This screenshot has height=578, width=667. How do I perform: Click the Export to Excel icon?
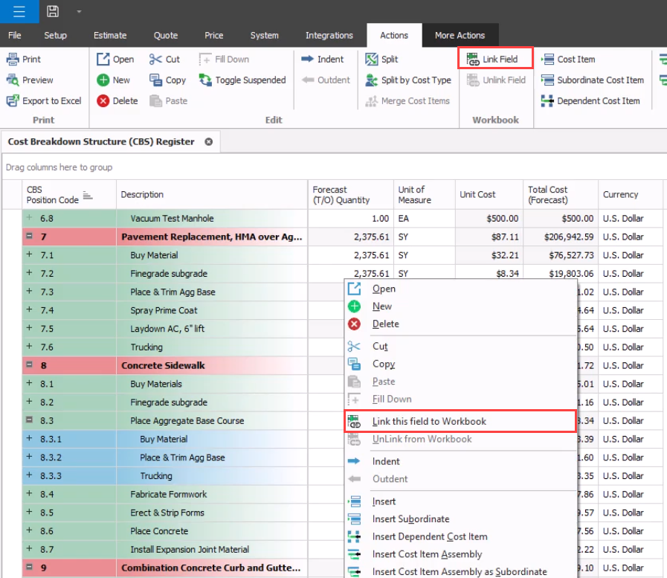click(x=13, y=101)
